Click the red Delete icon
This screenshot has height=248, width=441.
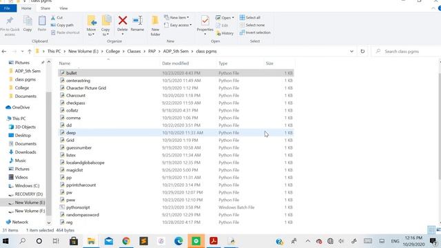pos(123,20)
